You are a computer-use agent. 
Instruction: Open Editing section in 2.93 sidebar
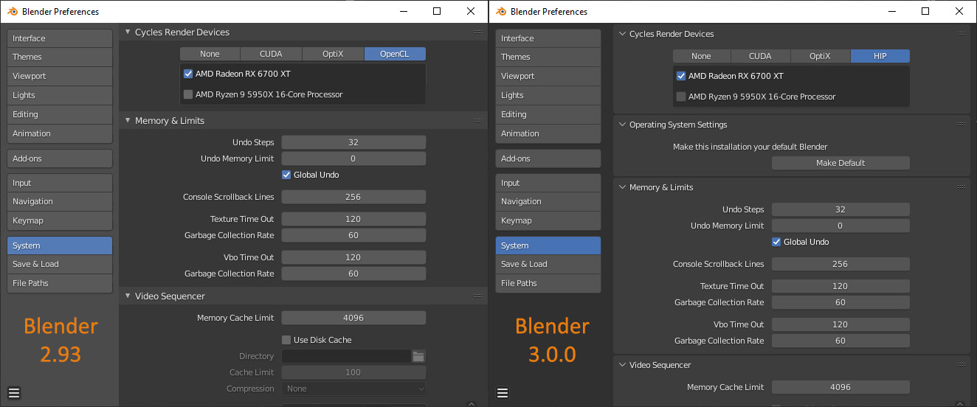point(60,114)
